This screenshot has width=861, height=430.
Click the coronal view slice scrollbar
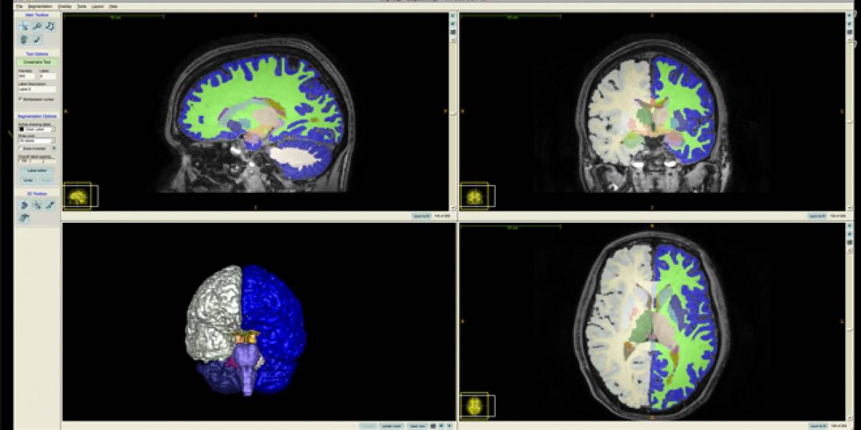850,122
